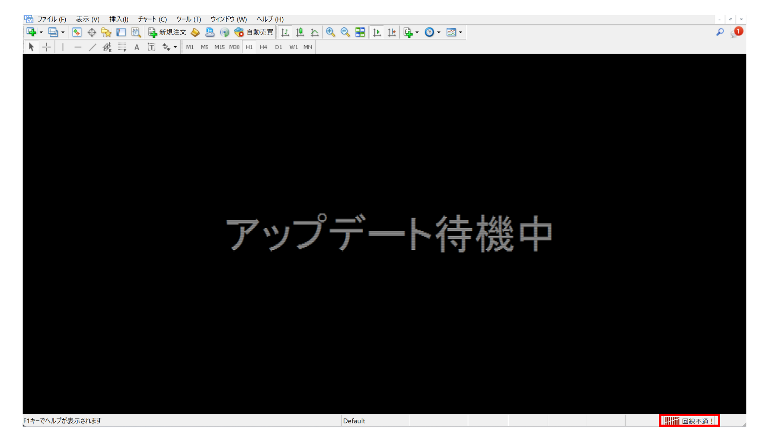Toggle chart auto scroll

pos(376,32)
